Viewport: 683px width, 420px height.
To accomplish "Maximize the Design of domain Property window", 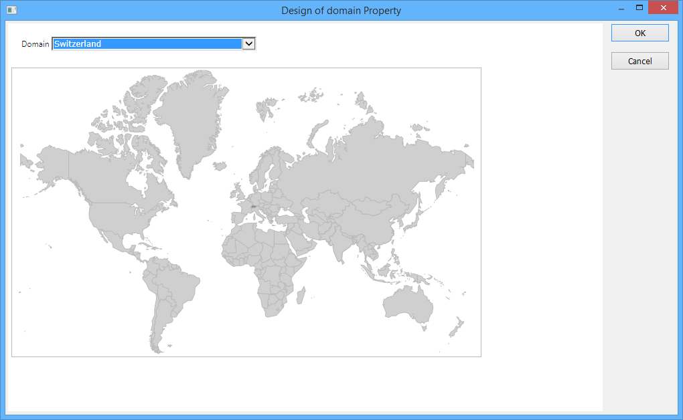I will tap(639, 7).
